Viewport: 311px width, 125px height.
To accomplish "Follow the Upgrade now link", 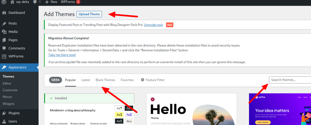I will 154,25.
